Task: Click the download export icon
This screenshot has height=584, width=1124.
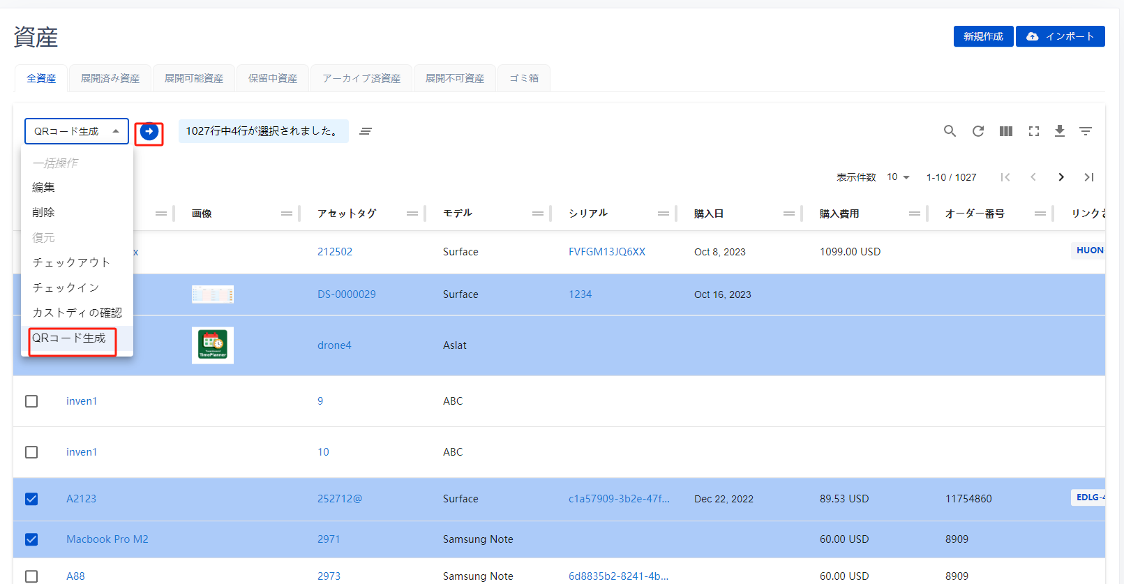Action: [x=1059, y=131]
